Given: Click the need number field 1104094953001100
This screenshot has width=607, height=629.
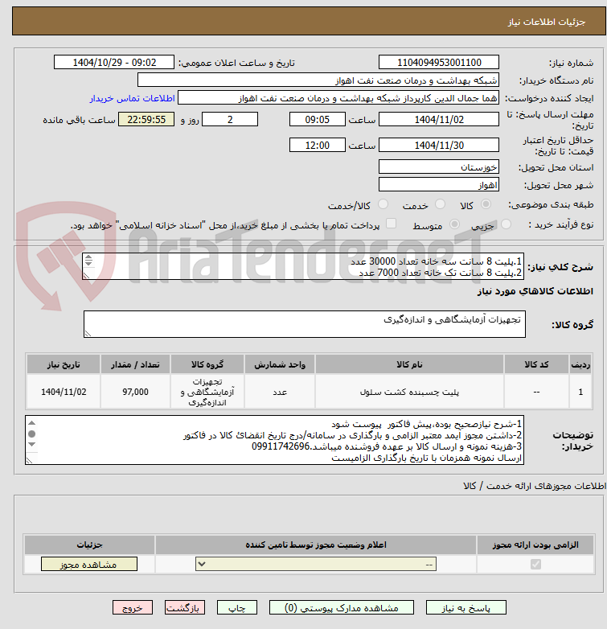Looking at the screenshot, I should click(x=439, y=63).
